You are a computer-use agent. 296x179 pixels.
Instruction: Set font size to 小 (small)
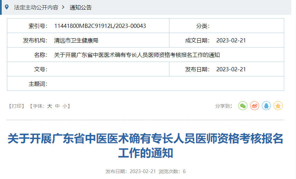point(65,106)
